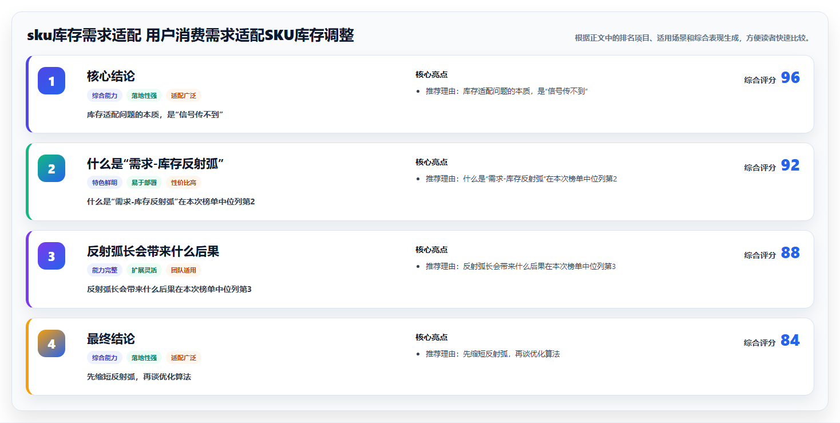This screenshot has width=840, height=423.
Task: Click page title "sku库存需求适配 用户消费需求适配SKU库存调整"
Action: pos(191,35)
